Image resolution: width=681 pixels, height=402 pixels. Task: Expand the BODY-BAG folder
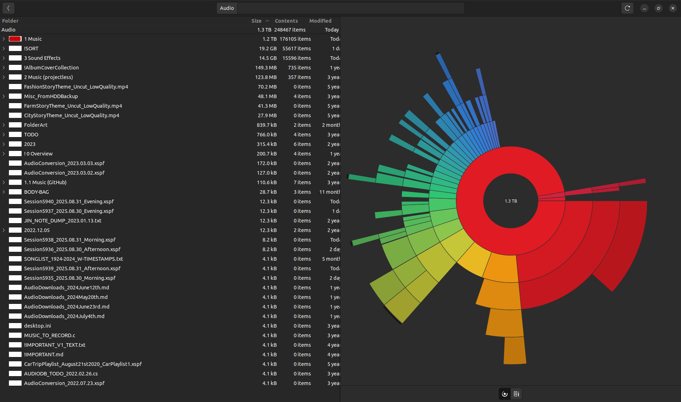4,192
